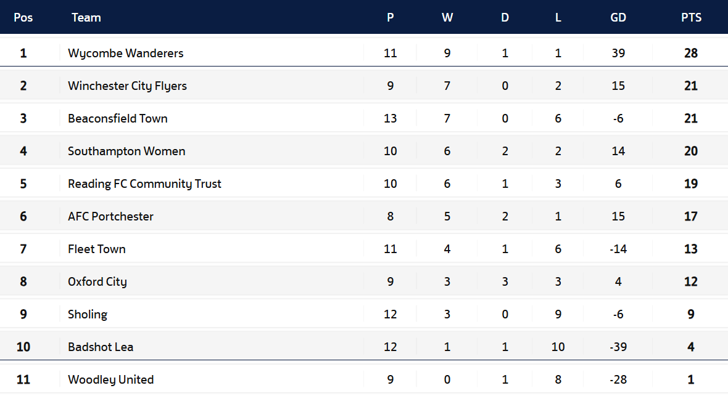Image resolution: width=728 pixels, height=396 pixels.
Task: Click the L losses column header
Action: [558, 17]
